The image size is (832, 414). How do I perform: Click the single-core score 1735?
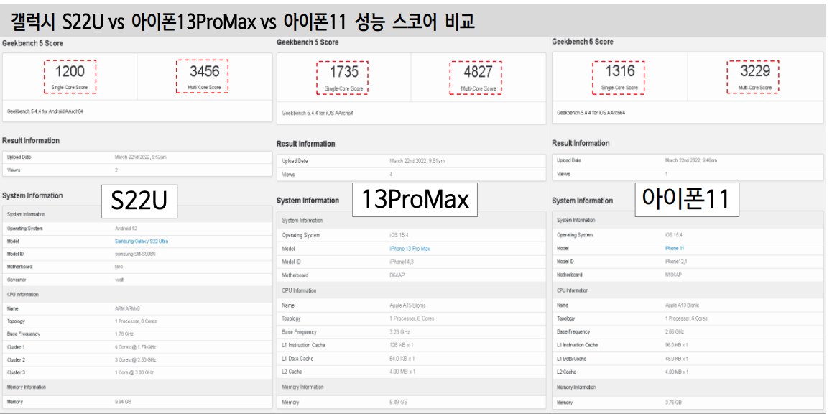[x=344, y=72]
